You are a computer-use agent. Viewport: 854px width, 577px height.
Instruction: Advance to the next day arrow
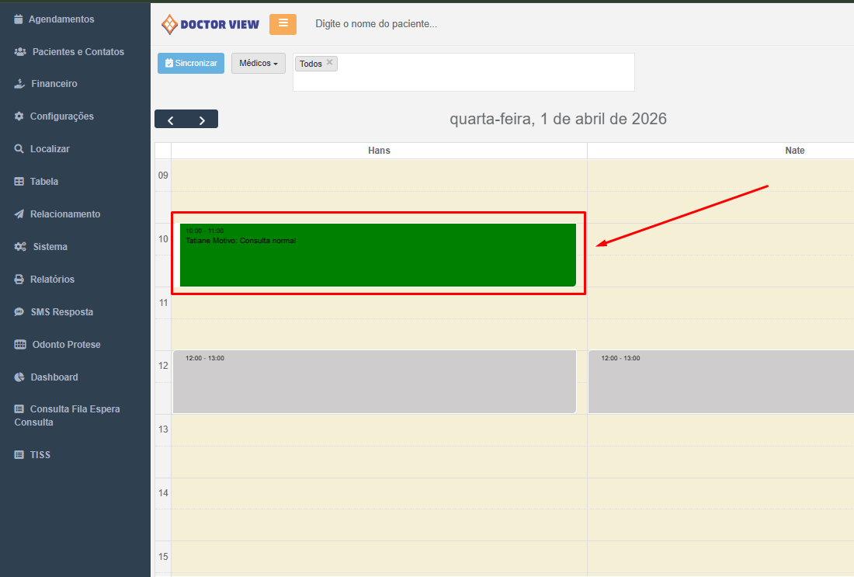[x=202, y=120]
